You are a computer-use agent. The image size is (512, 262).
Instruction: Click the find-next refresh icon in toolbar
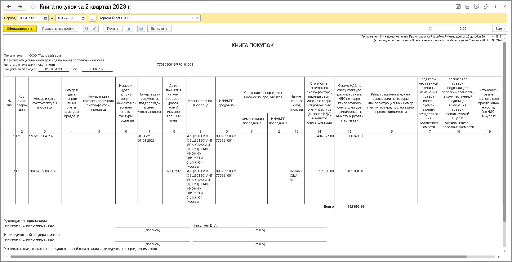pos(95,29)
